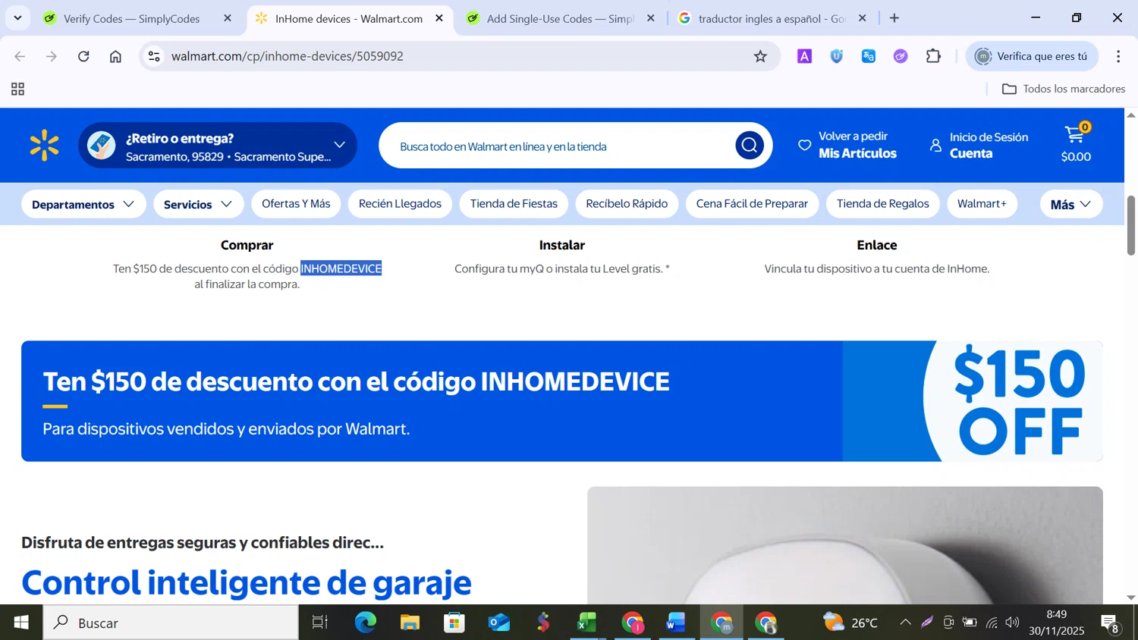Launch Microsoft Edge from the taskbar
This screenshot has width=1138, height=640.
coord(366,623)
